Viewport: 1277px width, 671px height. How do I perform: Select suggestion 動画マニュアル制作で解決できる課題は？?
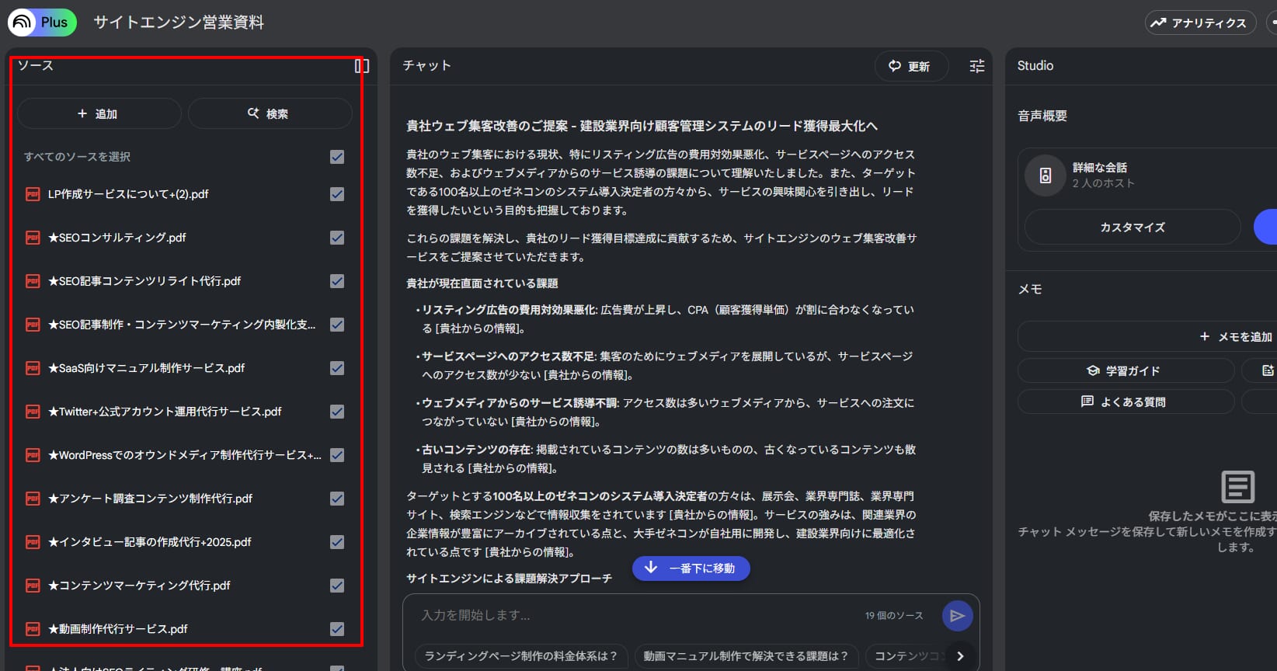point(746,656)
